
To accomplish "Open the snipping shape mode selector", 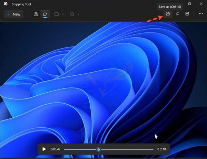I will [x=57, y=14].
